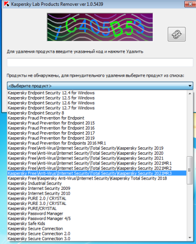
Task: Click the captcha image showing 7C405B53
Action: pyautogui.click(x=100, y=27)
